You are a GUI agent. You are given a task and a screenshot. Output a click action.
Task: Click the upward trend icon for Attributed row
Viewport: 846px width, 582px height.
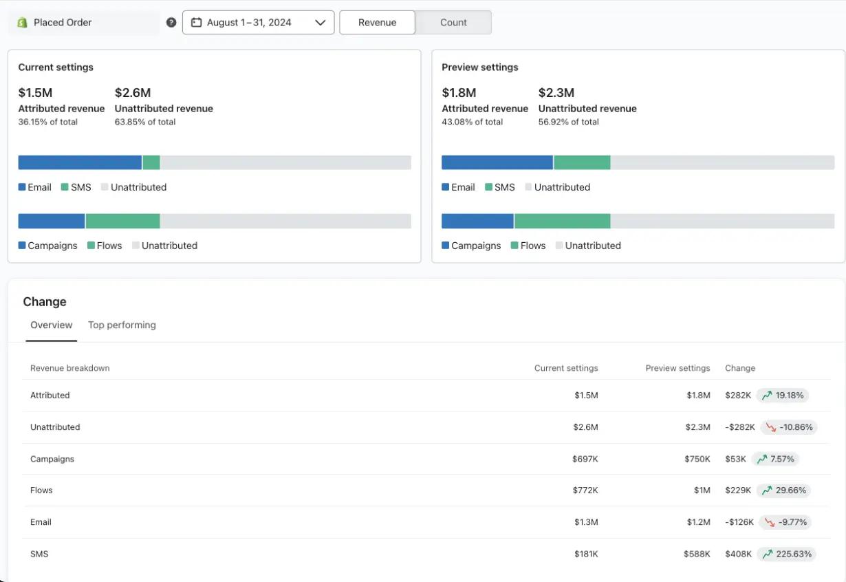point(766,396)
